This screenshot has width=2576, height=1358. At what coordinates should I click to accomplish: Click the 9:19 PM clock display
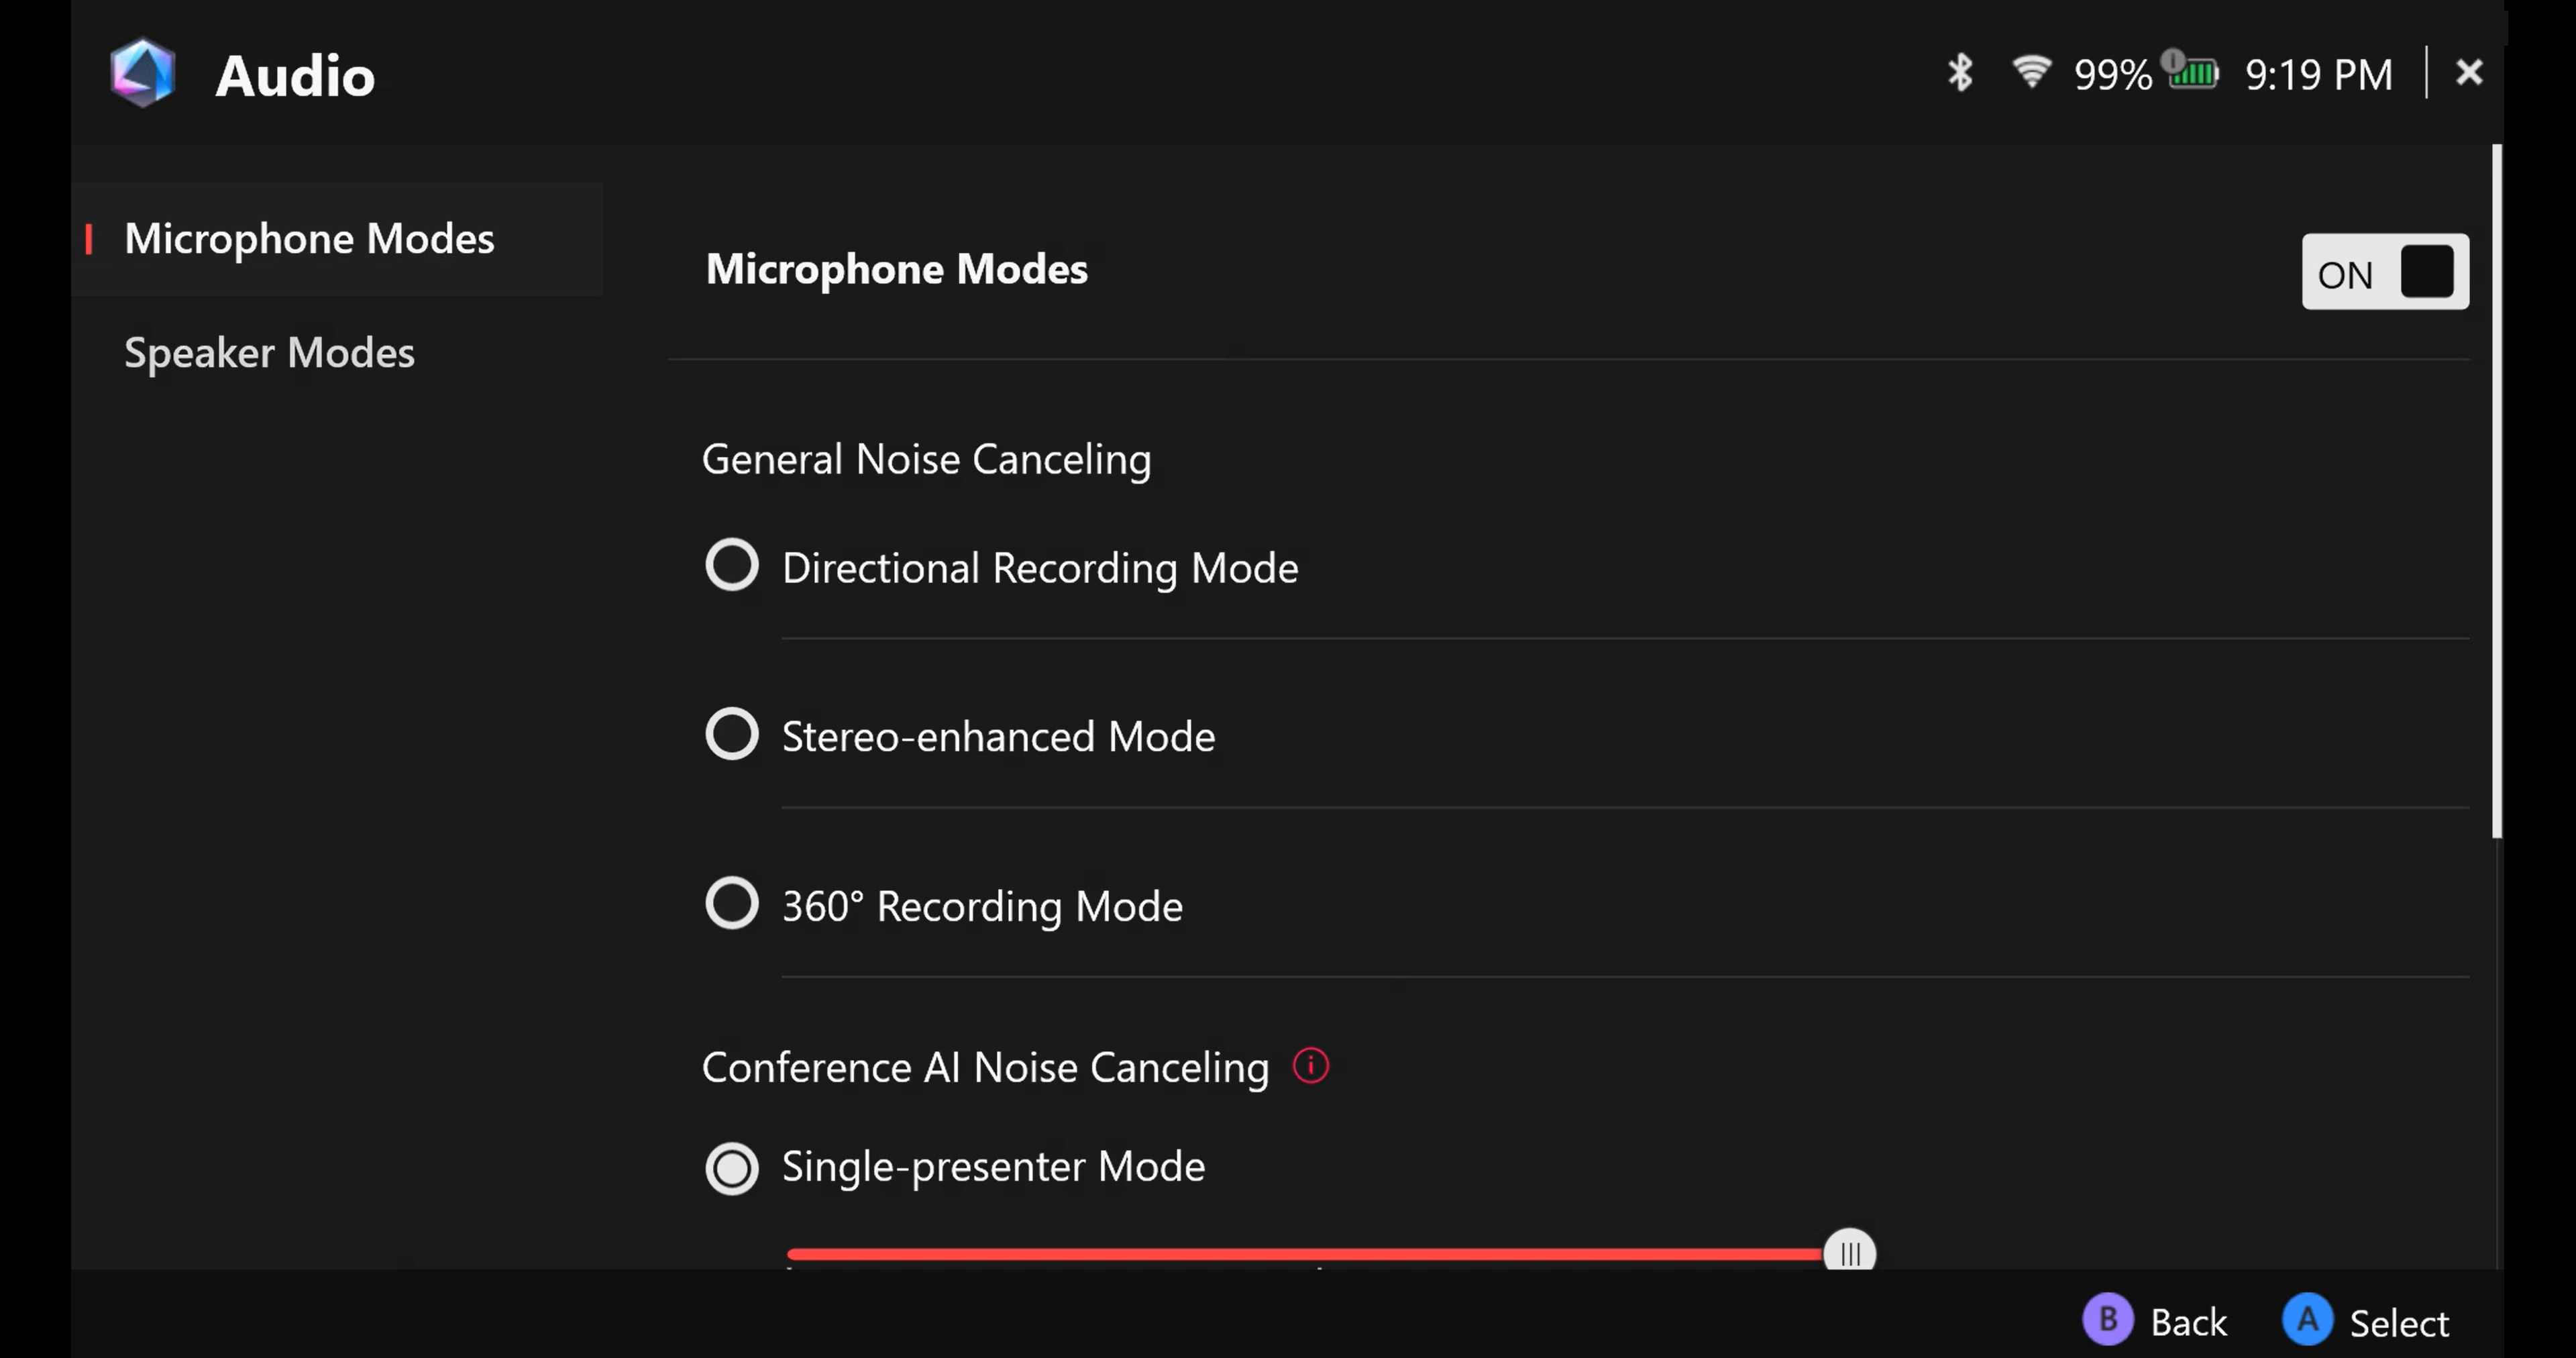[x=2318, y=74]
